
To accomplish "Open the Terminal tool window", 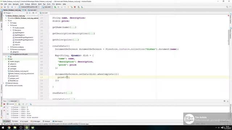I will 46,121.
